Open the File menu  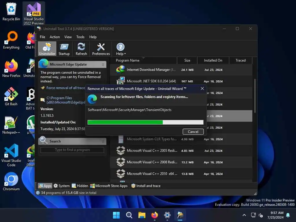tap(42, 37)
